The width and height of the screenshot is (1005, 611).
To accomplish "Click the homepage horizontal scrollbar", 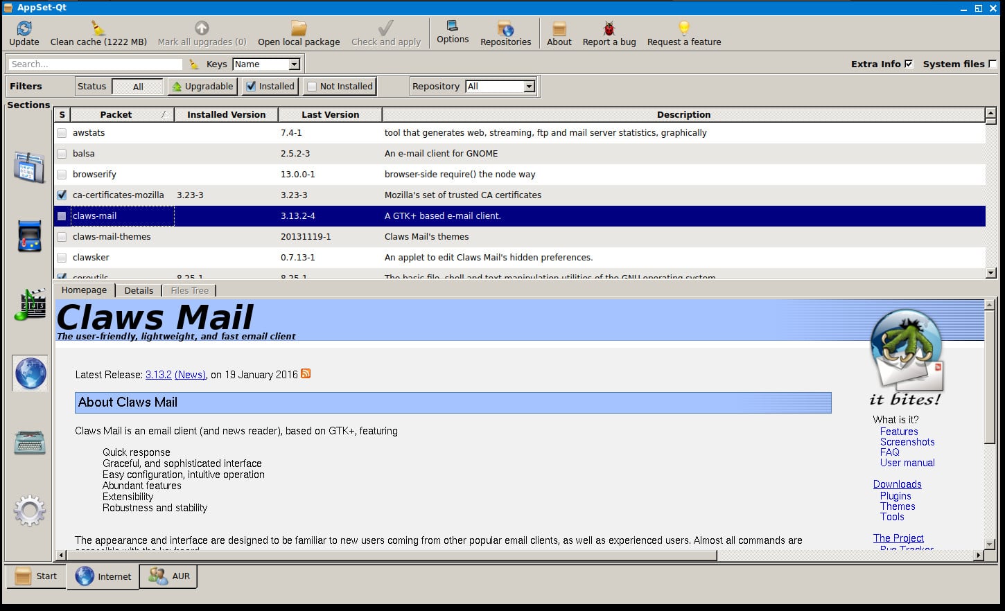I will (x=392, y=555).
